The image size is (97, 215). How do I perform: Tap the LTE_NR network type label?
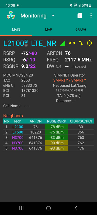click(x=44, y=43)
